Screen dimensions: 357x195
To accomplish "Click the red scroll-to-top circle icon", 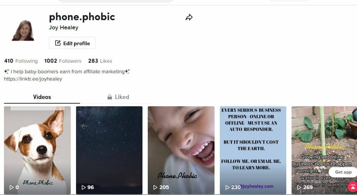I will [x=352, y=187].
